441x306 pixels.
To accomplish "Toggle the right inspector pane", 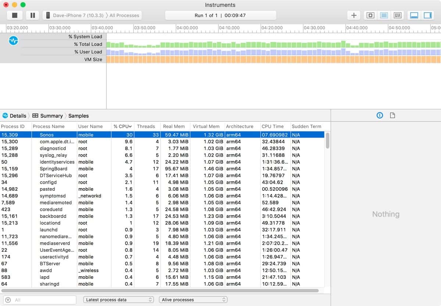I will [427, 15].
